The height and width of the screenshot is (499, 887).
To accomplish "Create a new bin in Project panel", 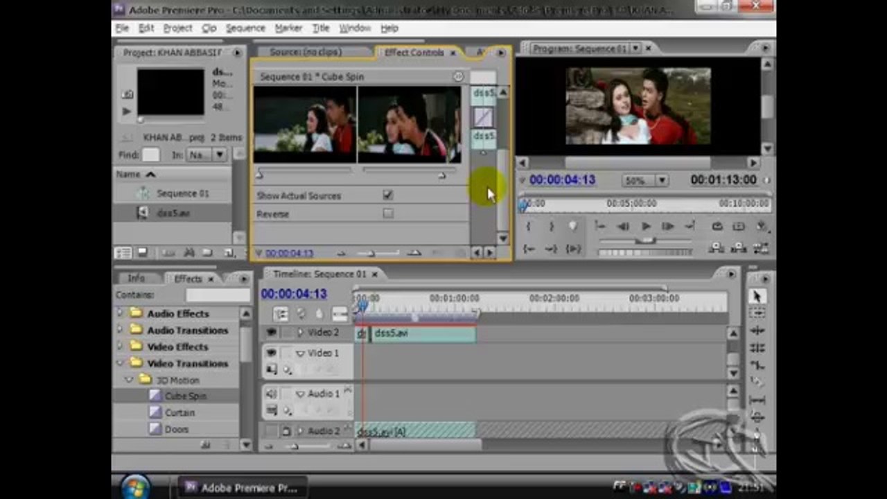I will [209, 253].
